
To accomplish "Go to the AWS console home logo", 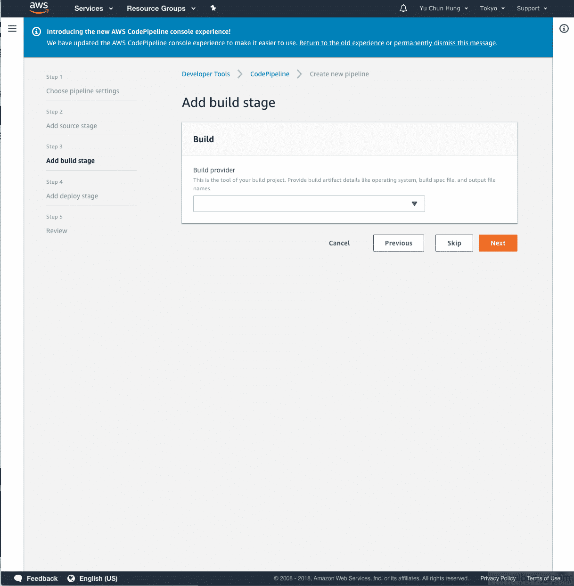I will (39, 8).
